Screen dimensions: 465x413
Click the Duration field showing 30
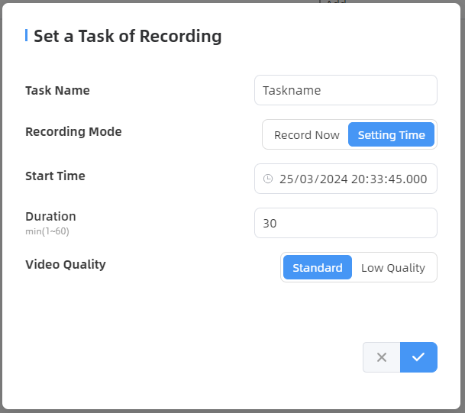pyautogui.click(x=345, y=223)
